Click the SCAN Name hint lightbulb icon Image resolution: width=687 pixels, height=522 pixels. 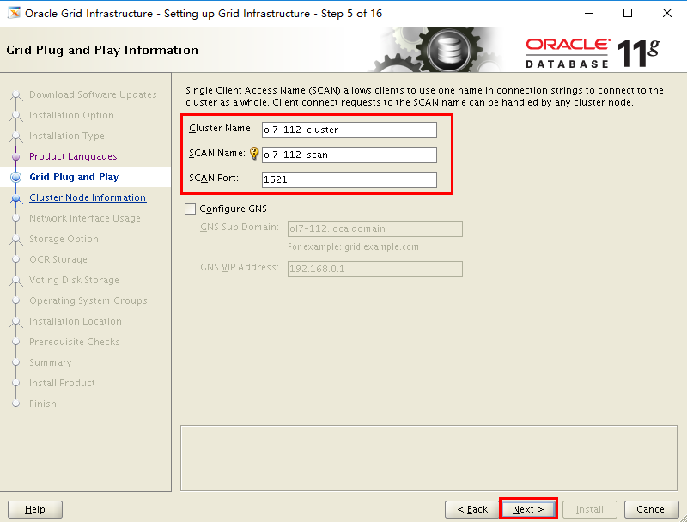[254, 154]
